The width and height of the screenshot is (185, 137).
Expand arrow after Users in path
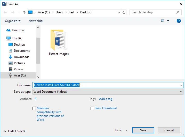(x=66, y=12)
